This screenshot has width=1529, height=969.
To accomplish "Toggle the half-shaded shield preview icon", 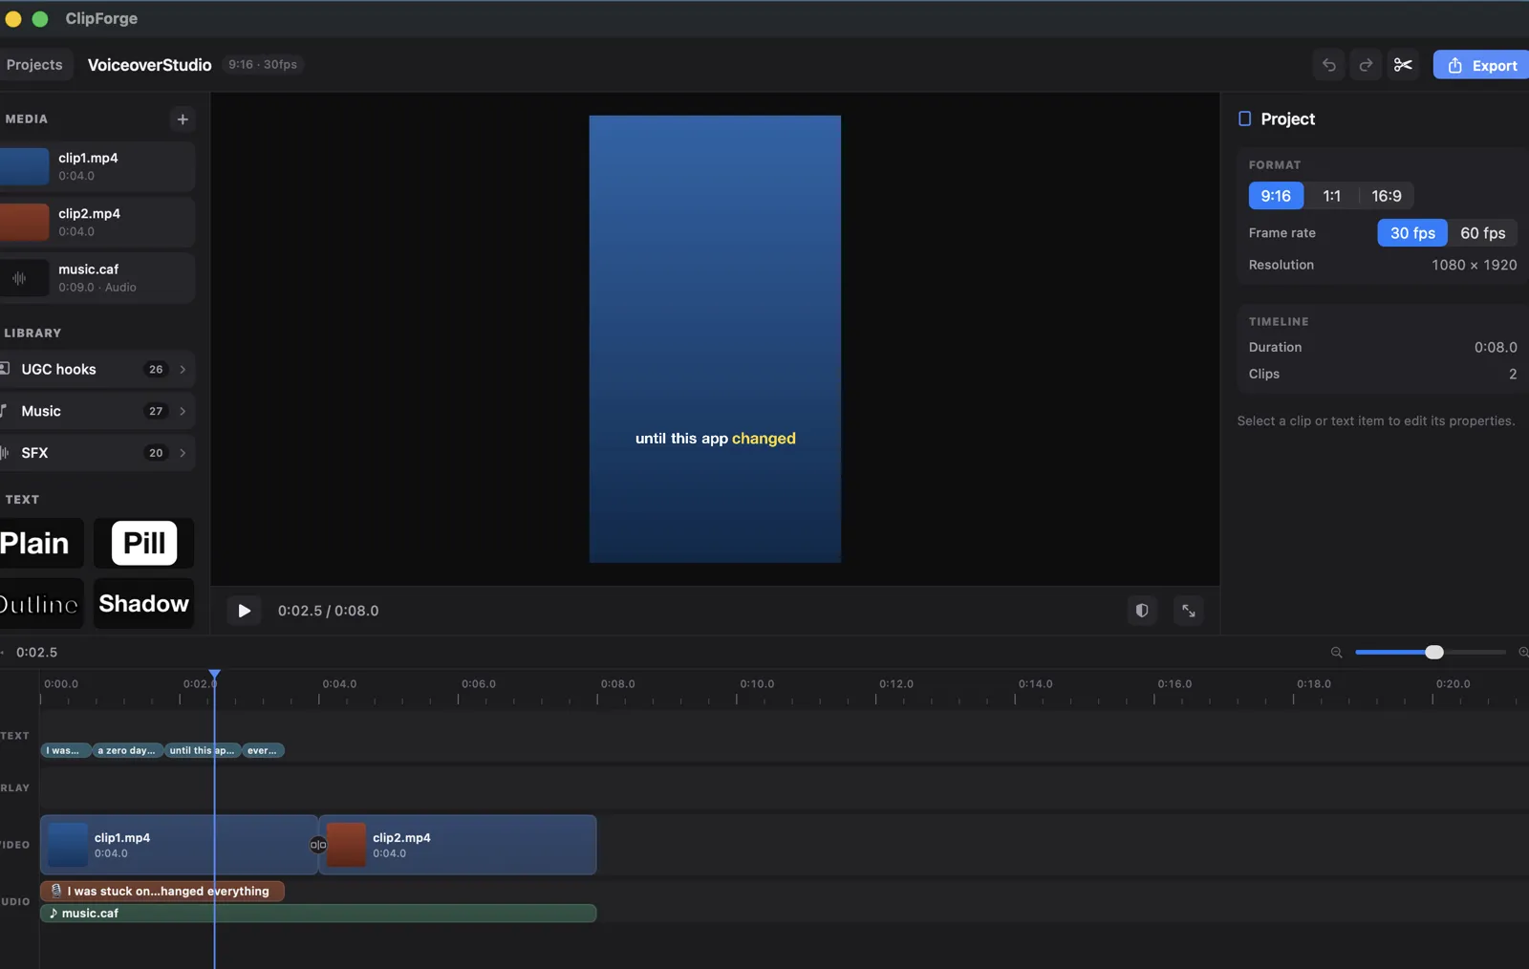I will (1142, 611).
